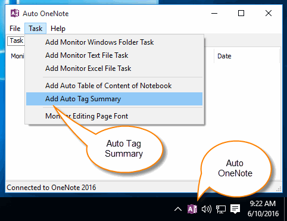This screenshot has width=287, height=221.
Task: Click the window resize grip in status bar
Action: (x=279, y=189)
